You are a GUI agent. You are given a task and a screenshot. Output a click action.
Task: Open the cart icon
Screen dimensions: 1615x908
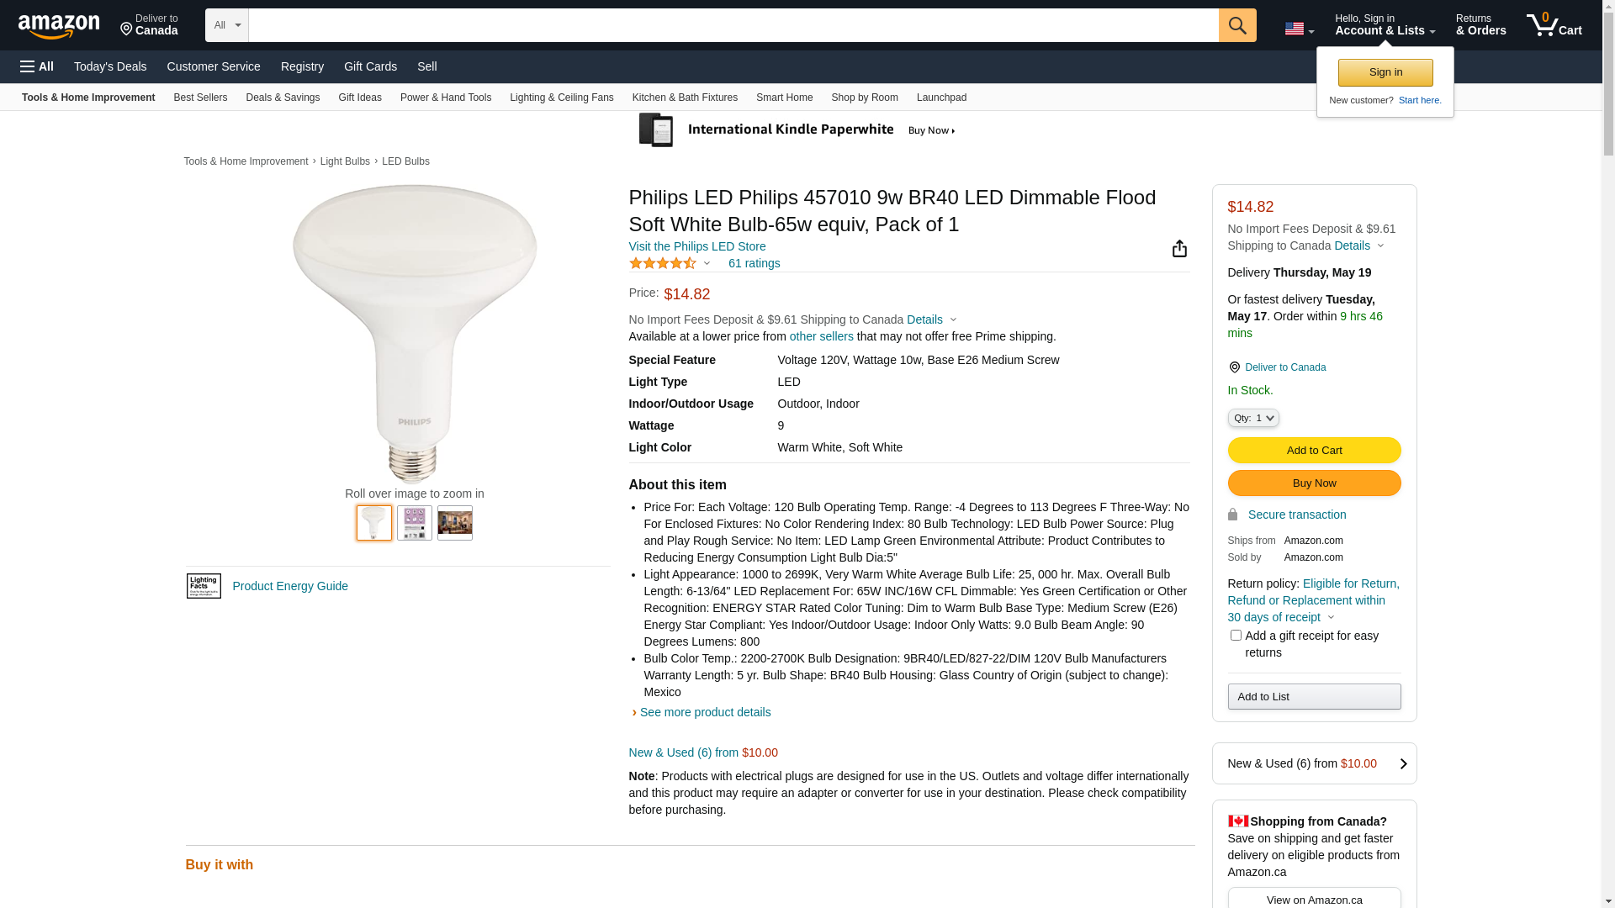click(1554, 25)
